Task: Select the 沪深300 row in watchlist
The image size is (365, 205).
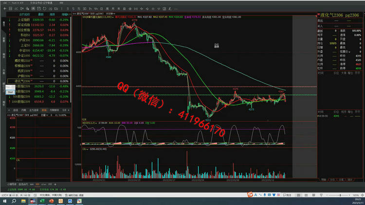Action: [38, 40]
